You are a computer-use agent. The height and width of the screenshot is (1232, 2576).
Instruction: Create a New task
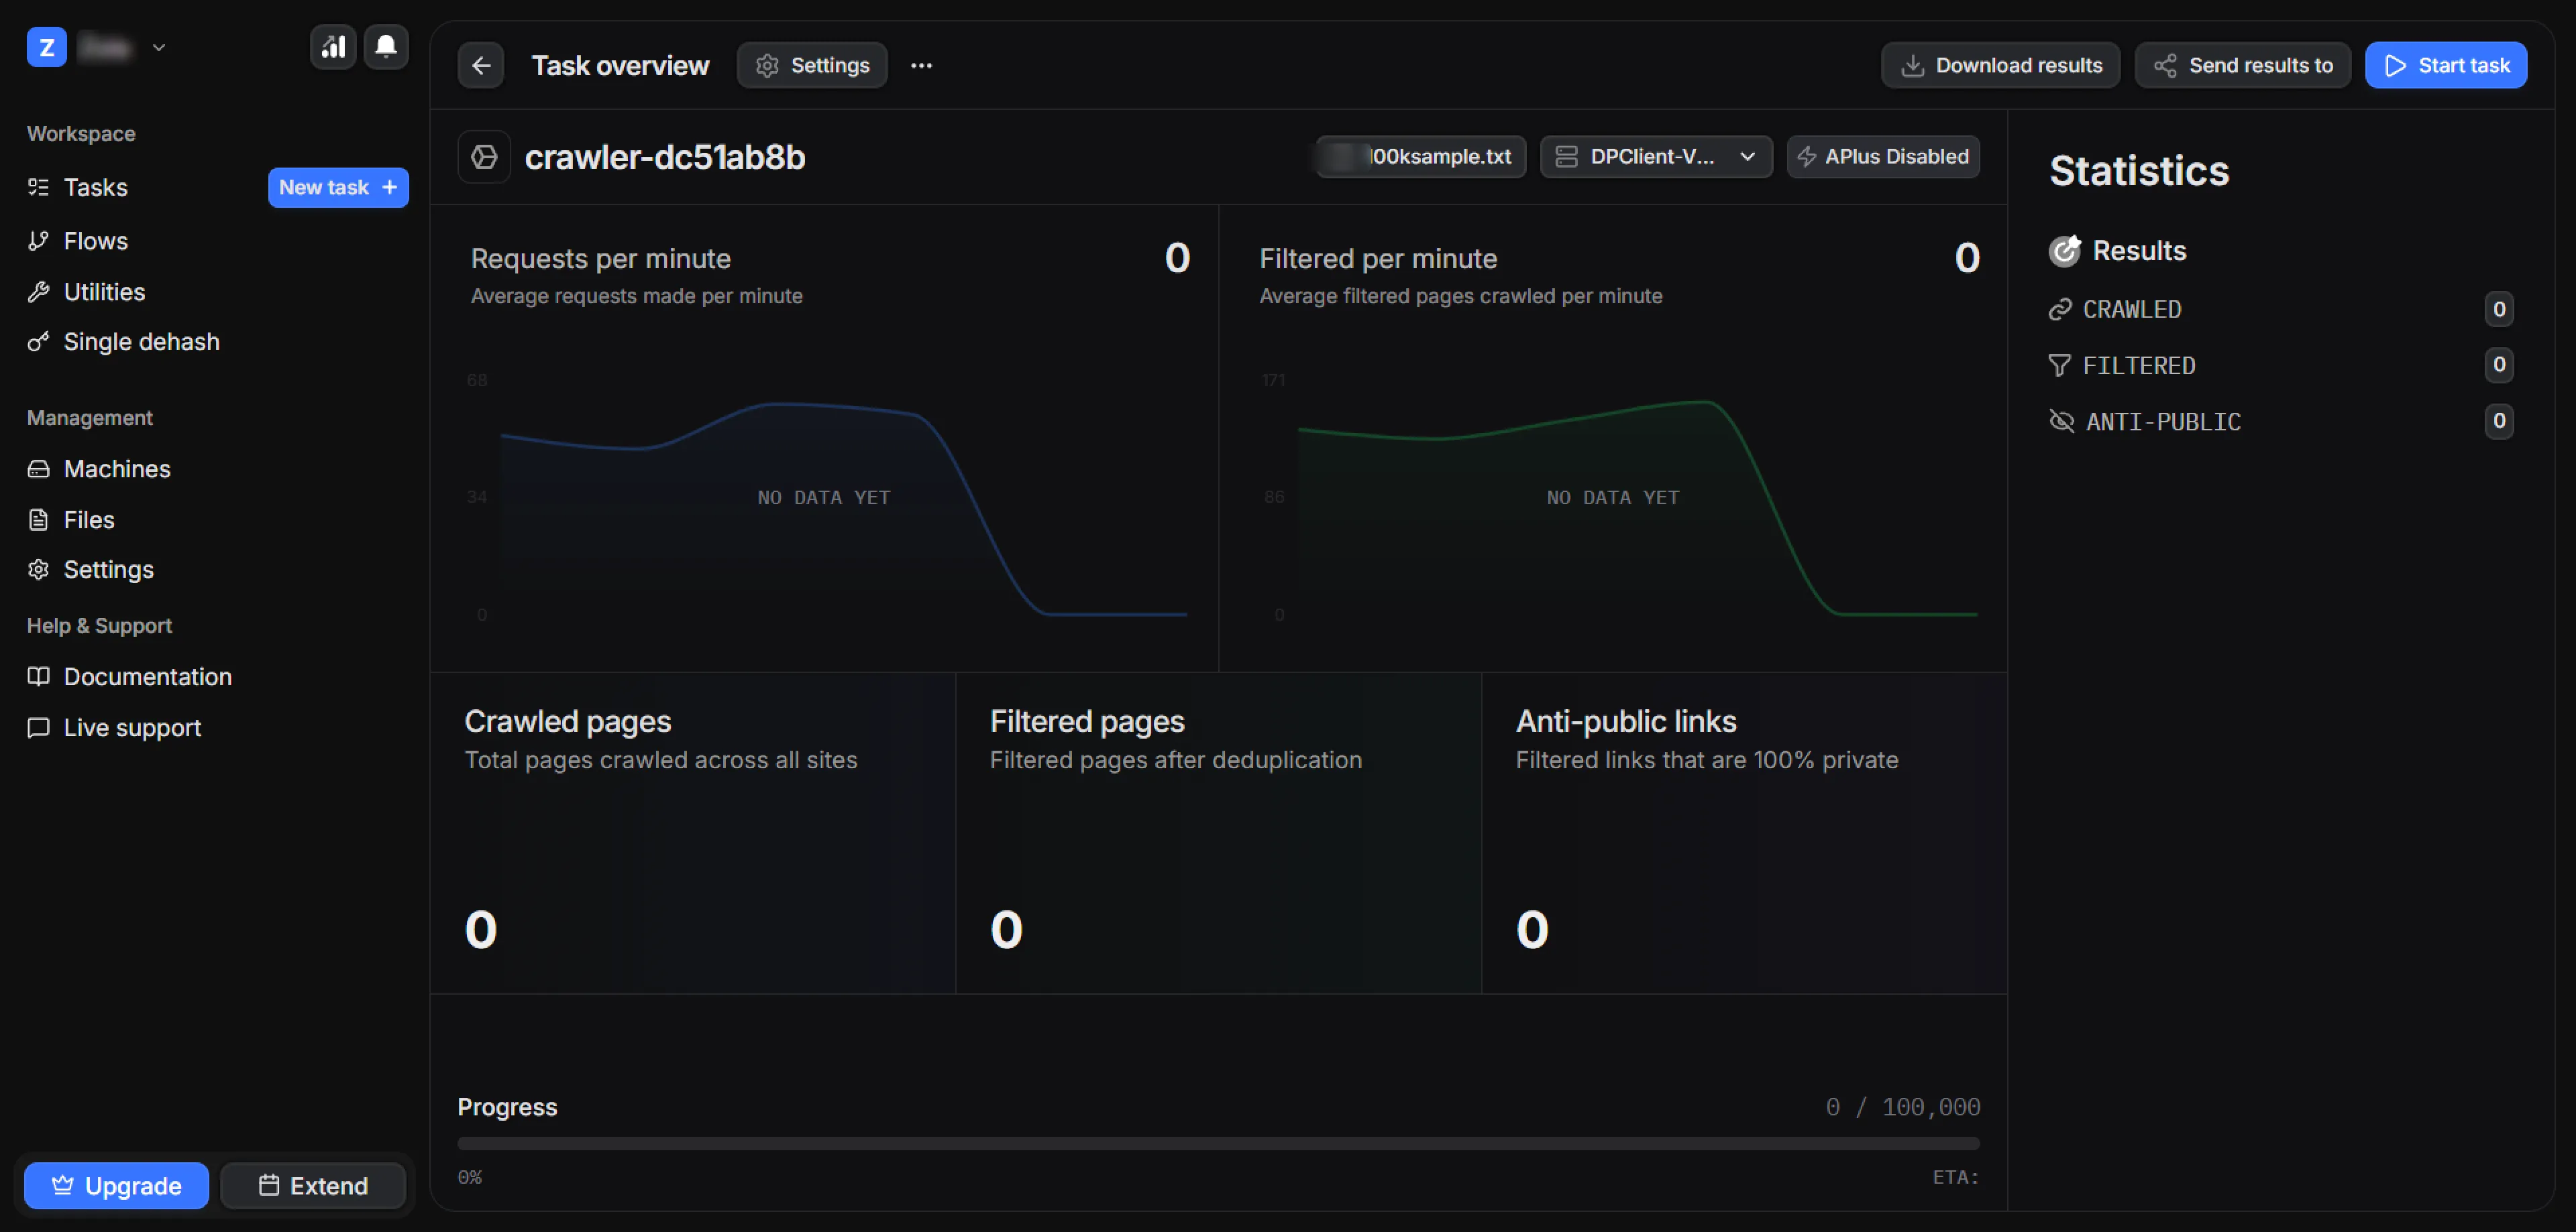(337, 187)
